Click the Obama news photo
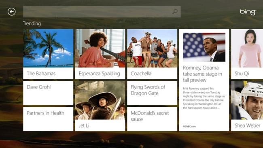Viewport: 263px width, 148px height. 204,47
